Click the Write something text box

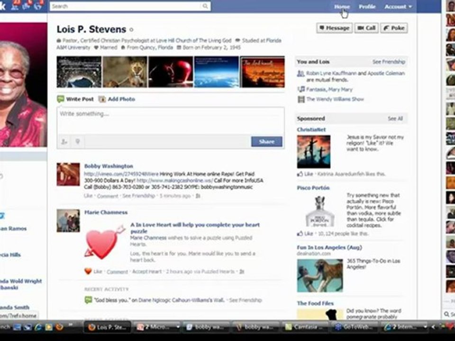click(171, 121)
